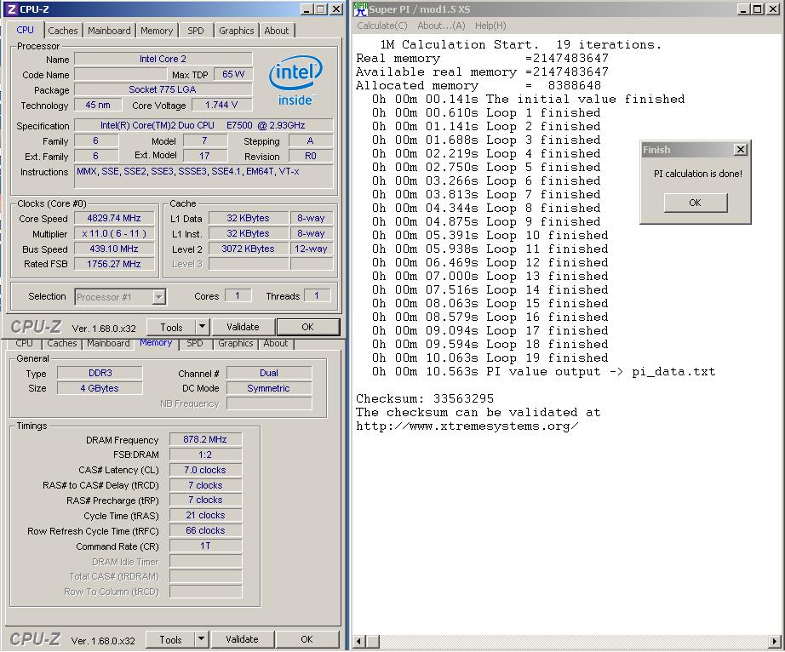Switch to Mainboard tab in upper CPU-Z
Image resolution: width=785 pixels, height=652 pixels.
click(109, 31)
